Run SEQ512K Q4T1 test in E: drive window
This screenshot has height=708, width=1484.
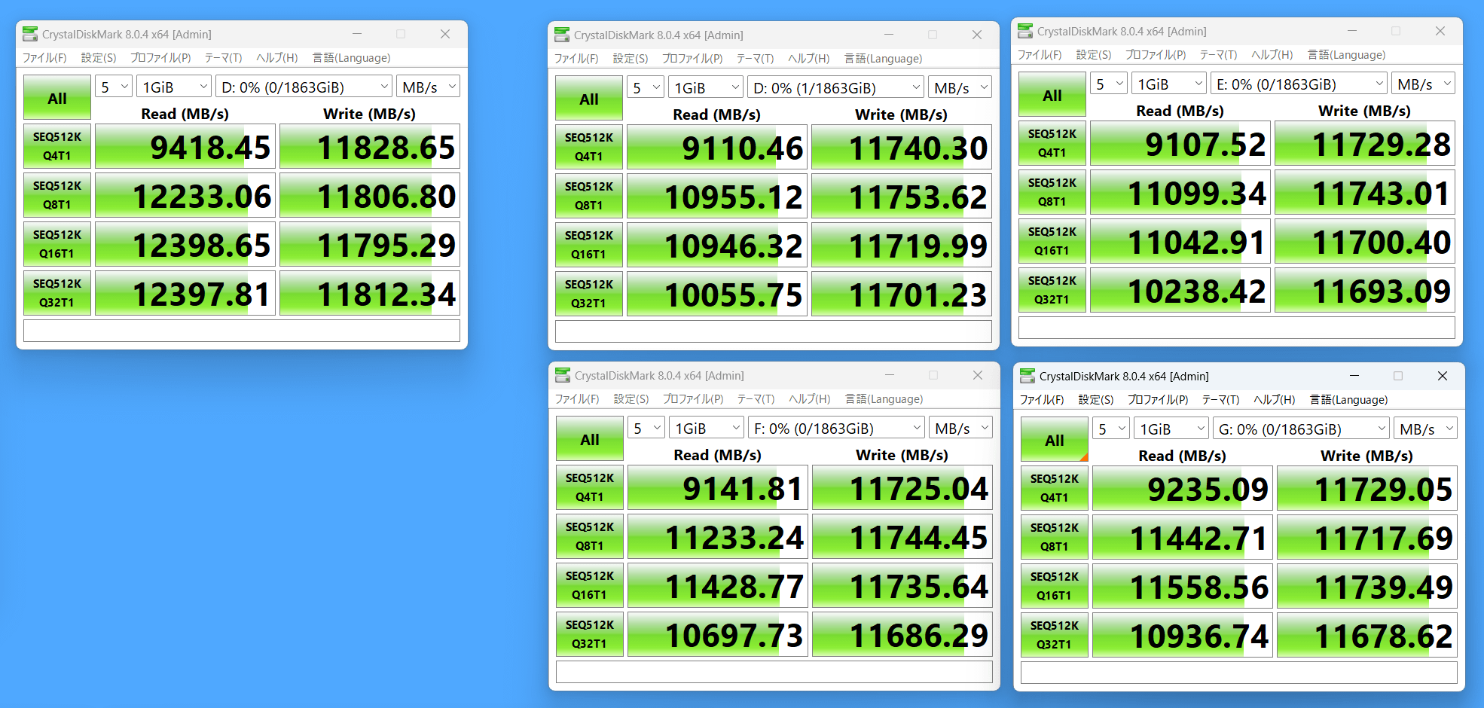pyautogui.click(x=1052, y=143)
